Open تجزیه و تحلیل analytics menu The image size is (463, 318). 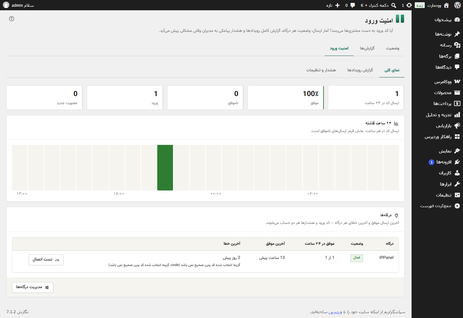(437, 115)
